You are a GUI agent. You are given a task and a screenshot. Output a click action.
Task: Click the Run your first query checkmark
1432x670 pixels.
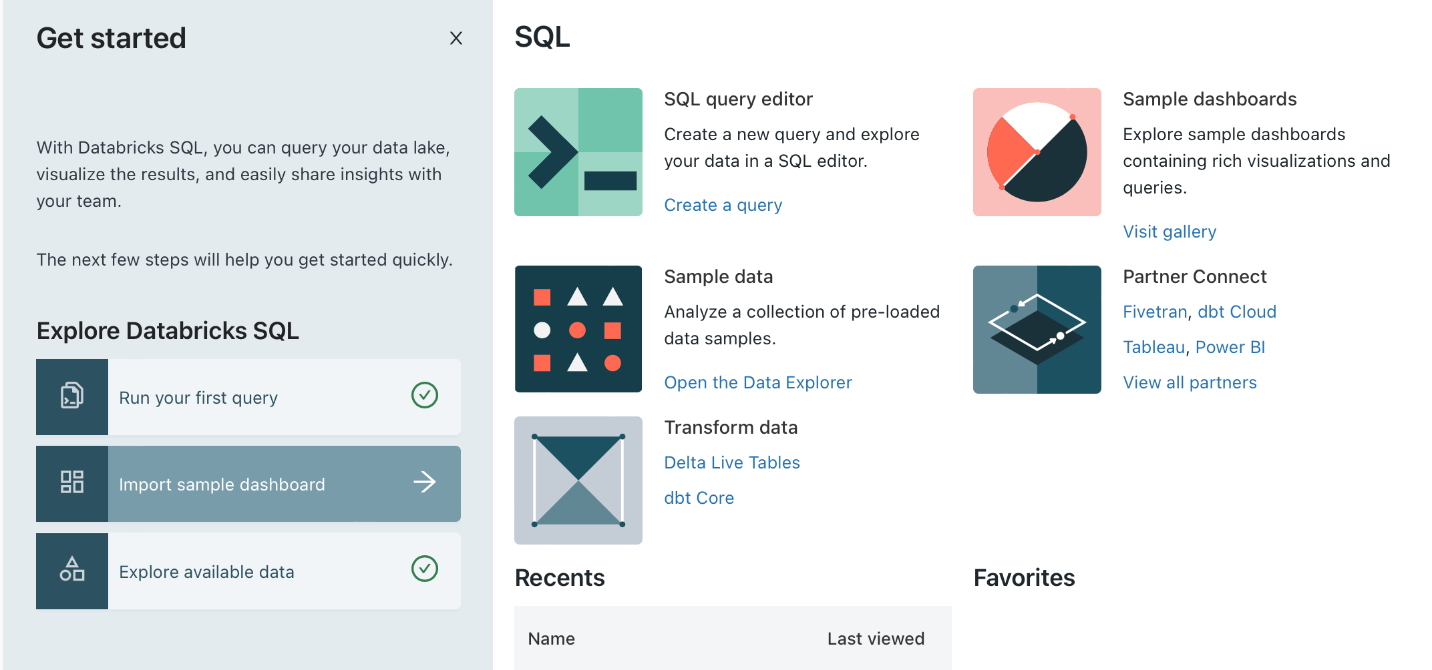pos(425,395)
